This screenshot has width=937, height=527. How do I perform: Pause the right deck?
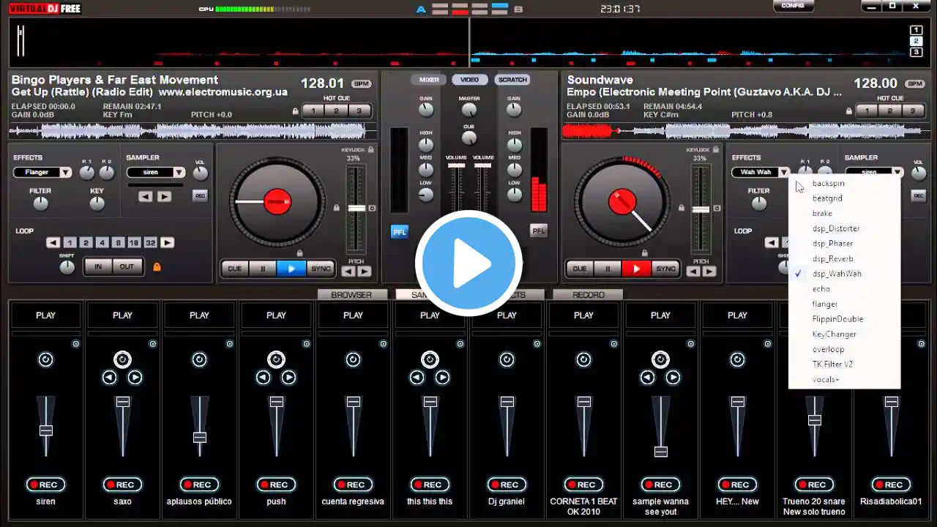click(608, 269)
